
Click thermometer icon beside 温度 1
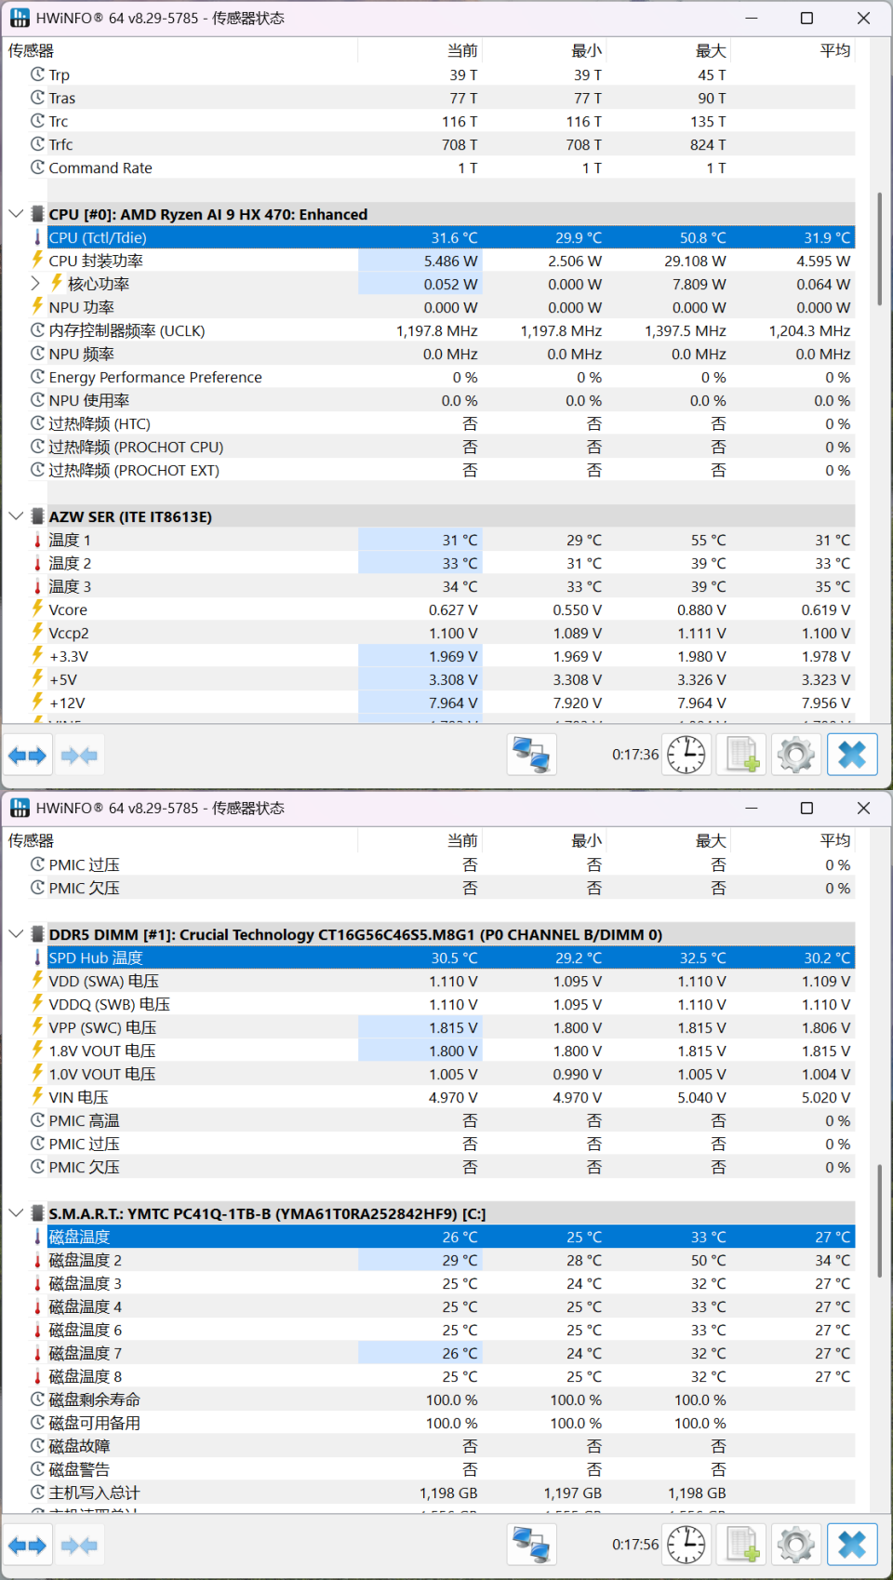[37, 540]
